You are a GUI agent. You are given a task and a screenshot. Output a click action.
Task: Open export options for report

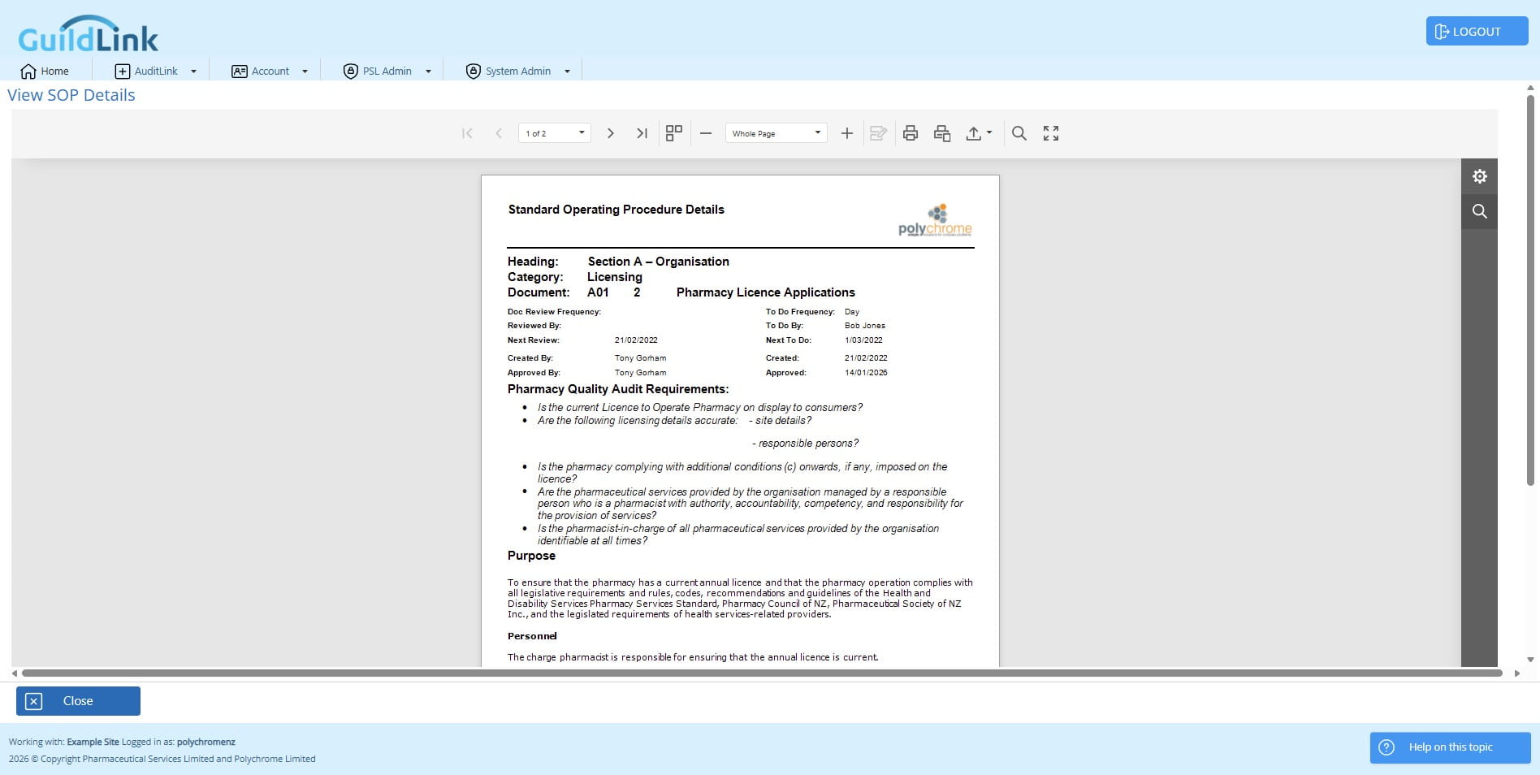click(x=979, y=133)
